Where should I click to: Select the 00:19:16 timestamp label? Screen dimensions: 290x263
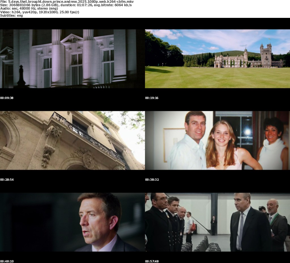click(x=152, y=98)
